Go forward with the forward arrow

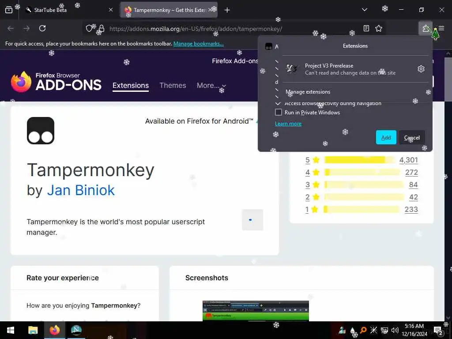pyautogui.click(x=26, y=28)
